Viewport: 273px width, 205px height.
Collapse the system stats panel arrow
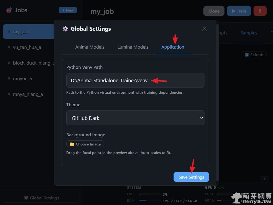264,179
